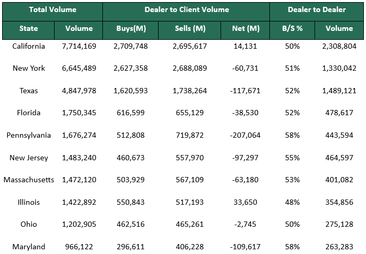The image size is (366, 254).
Task: Select New York's sells value 2,688,089
Action: coord(190,68)
